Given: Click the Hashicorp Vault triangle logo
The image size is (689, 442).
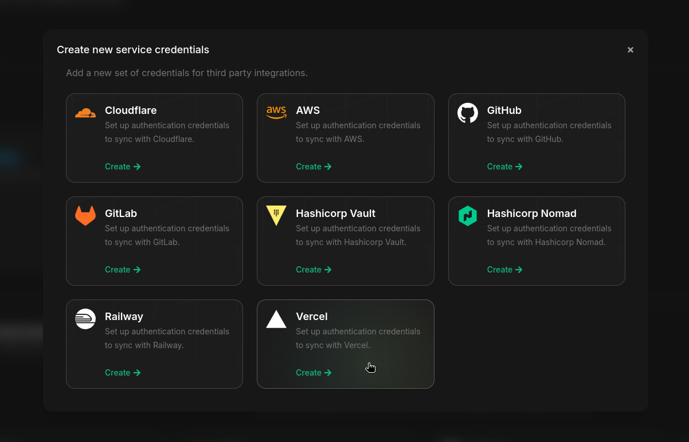Looking at the screenshot, I should (276, 216).
